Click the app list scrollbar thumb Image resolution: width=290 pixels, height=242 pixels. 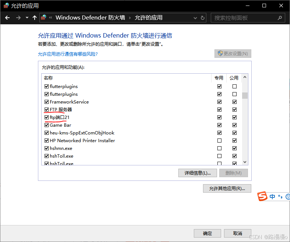pyautogui.click(x=245, y=95)
